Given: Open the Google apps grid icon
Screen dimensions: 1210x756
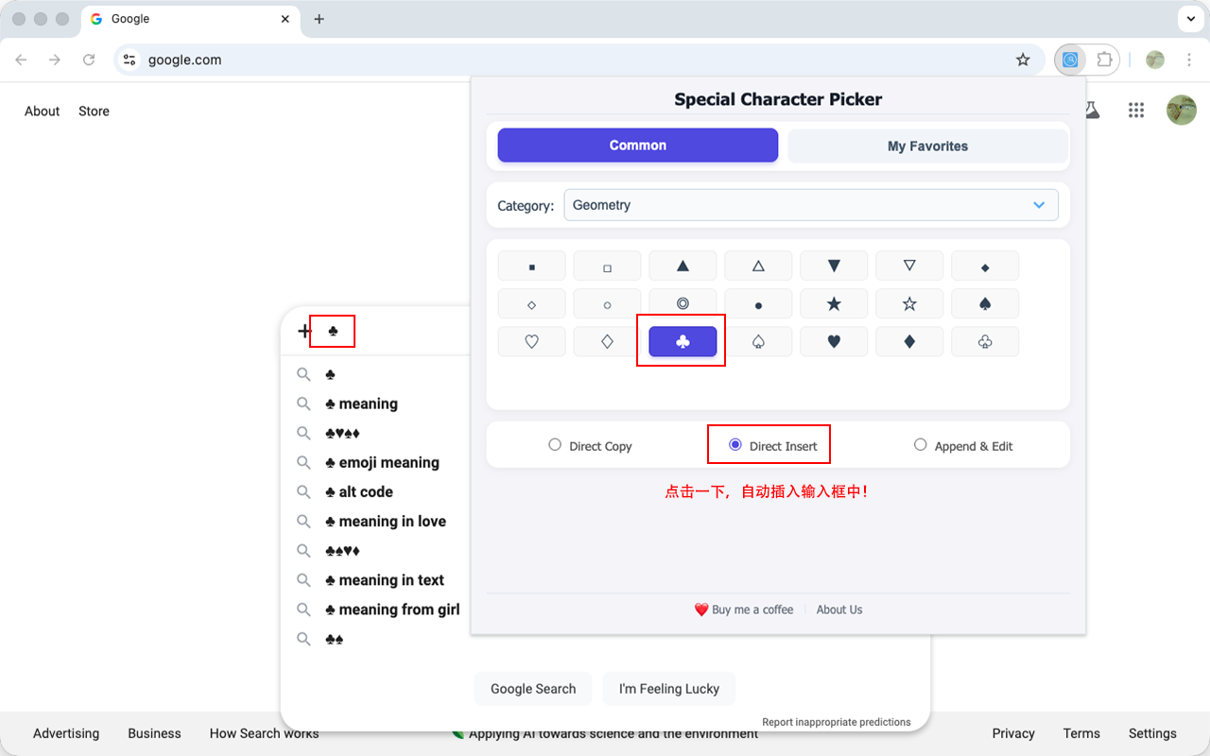Looking at the screenshot, I should pyautogui.click(x=1136, y=111).
